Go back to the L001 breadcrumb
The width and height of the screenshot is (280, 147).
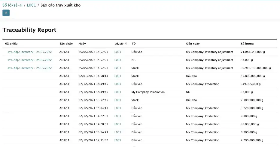point(31,5)
